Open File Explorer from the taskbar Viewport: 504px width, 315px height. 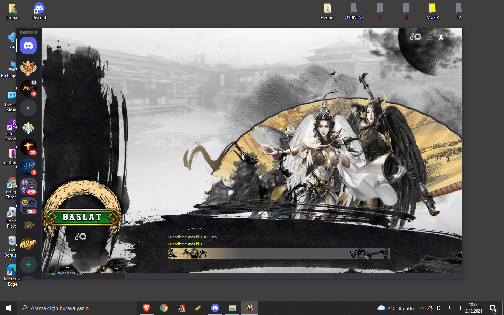tap(232, 308)
